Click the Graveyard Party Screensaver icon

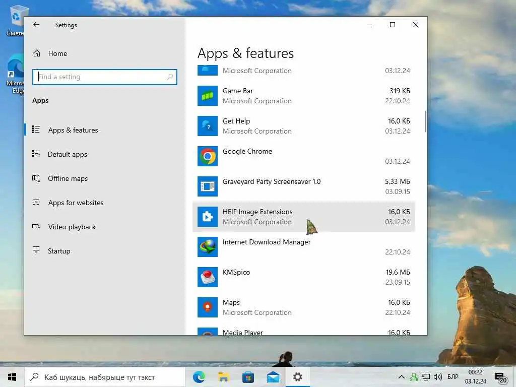click(207, 186)
